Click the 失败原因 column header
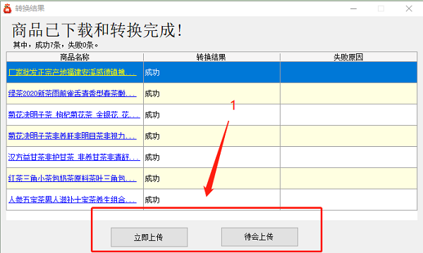The image size is (423, 253). point(348,57)
